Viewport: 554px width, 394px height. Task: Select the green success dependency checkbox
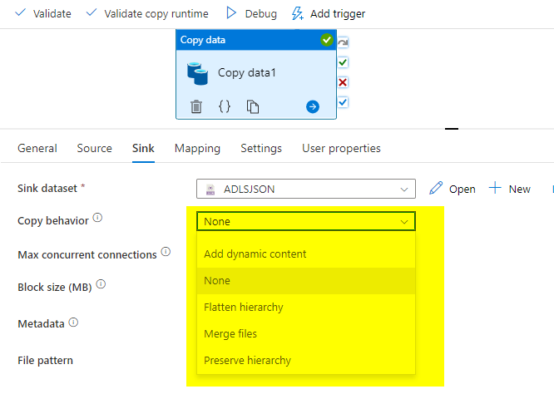coord(343,62)
